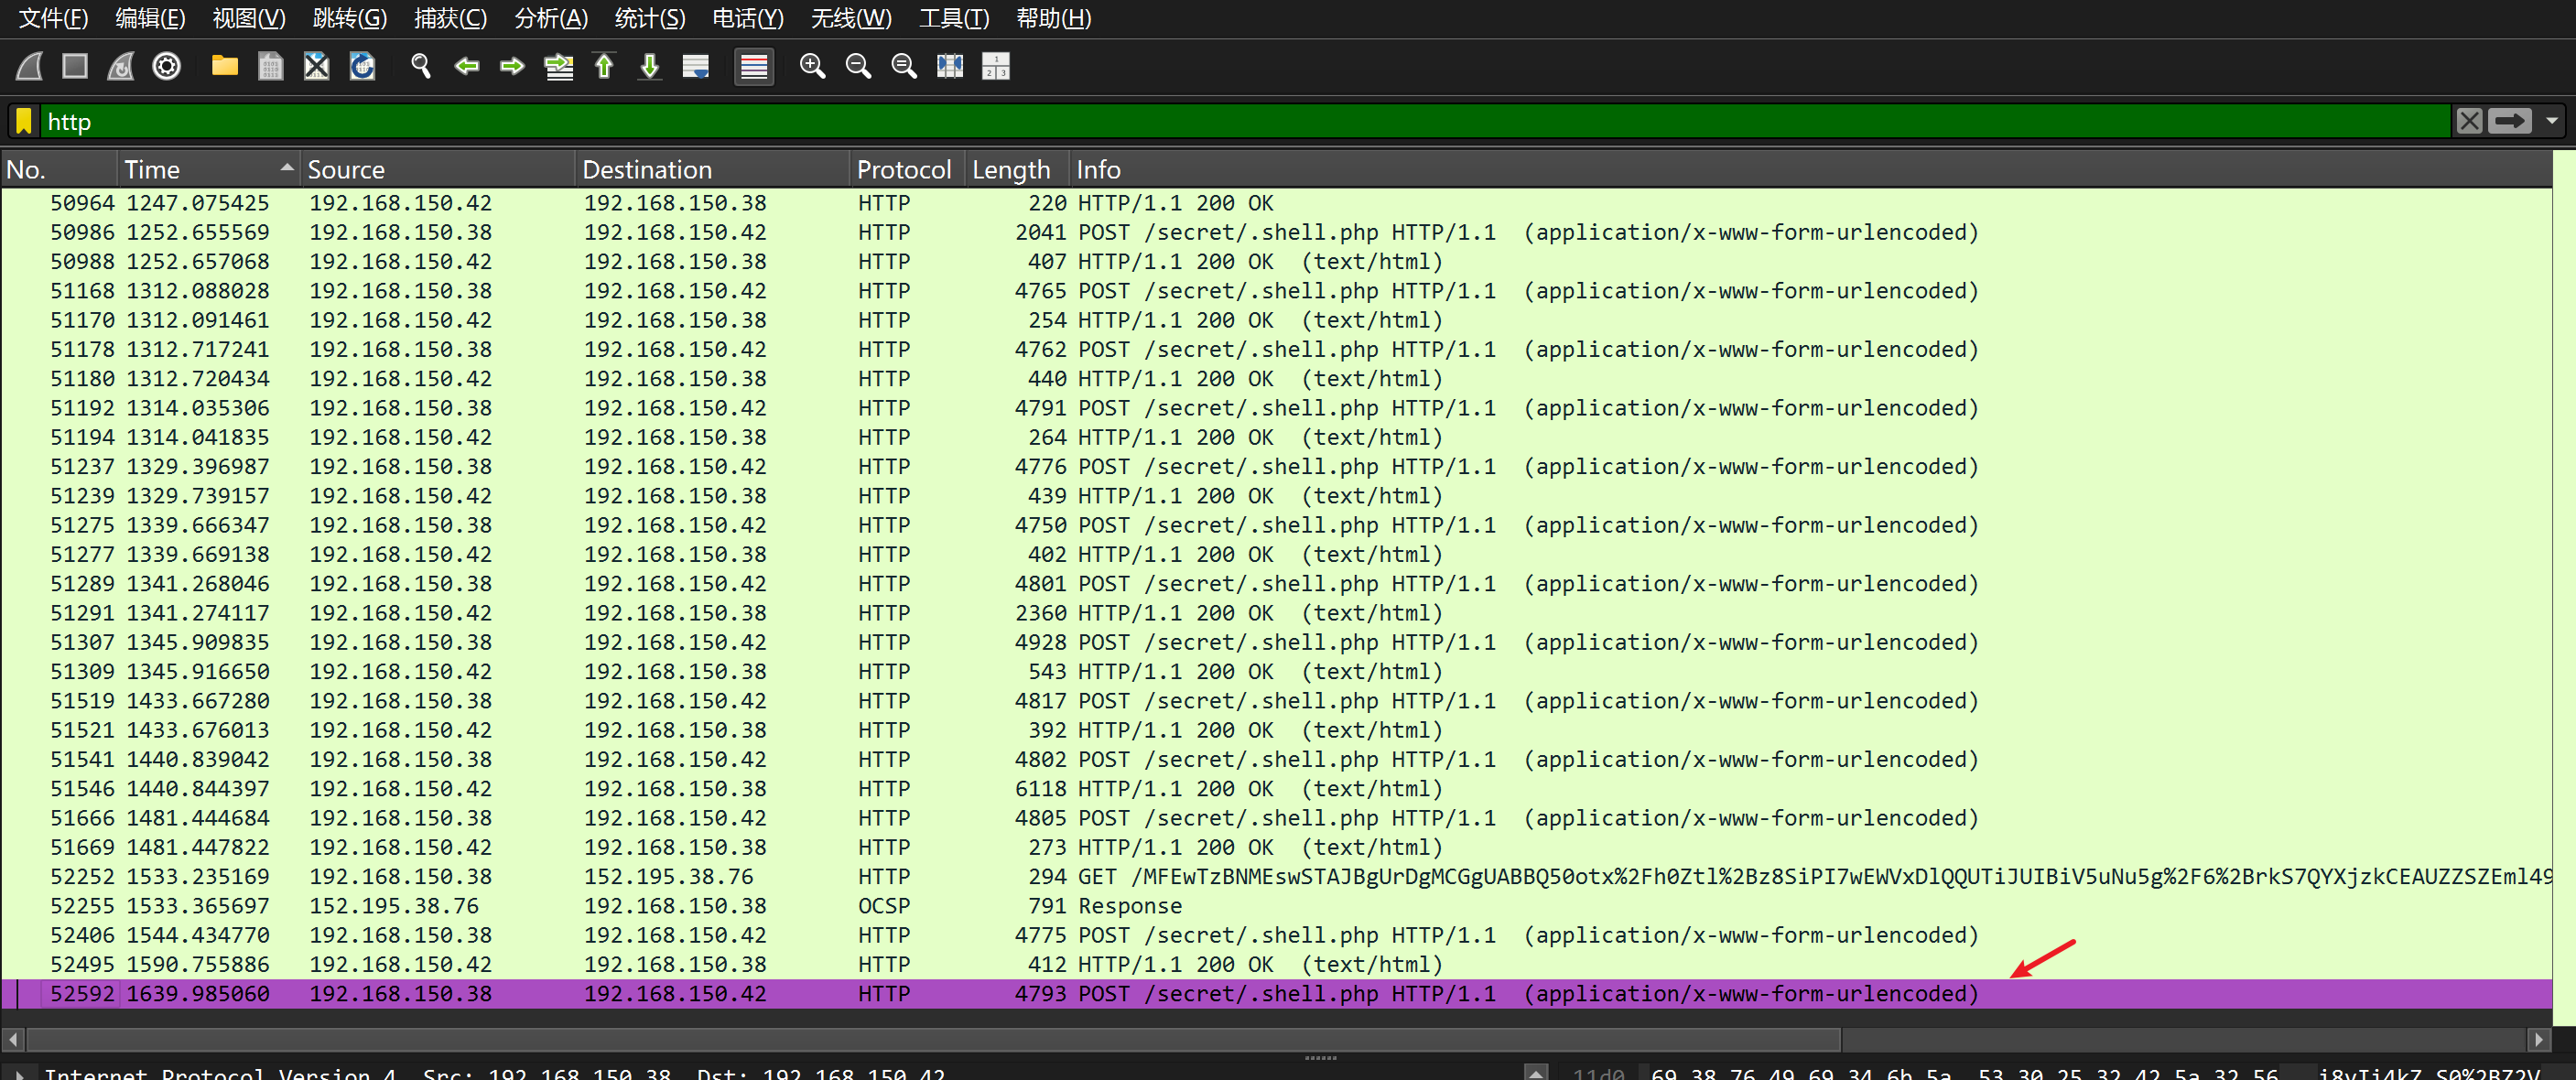Clear the display filter with X button
The height and width of the screenshot is (1080, 2576).
(2470, 121)
